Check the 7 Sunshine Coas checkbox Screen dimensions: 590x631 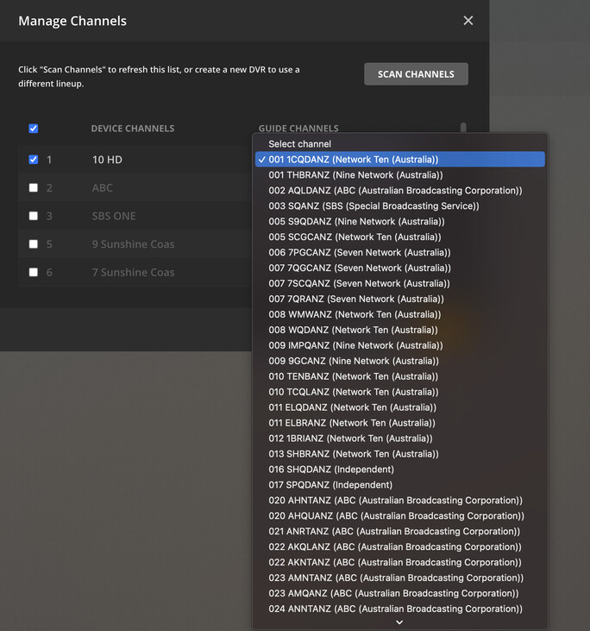(x=34, y=272)
